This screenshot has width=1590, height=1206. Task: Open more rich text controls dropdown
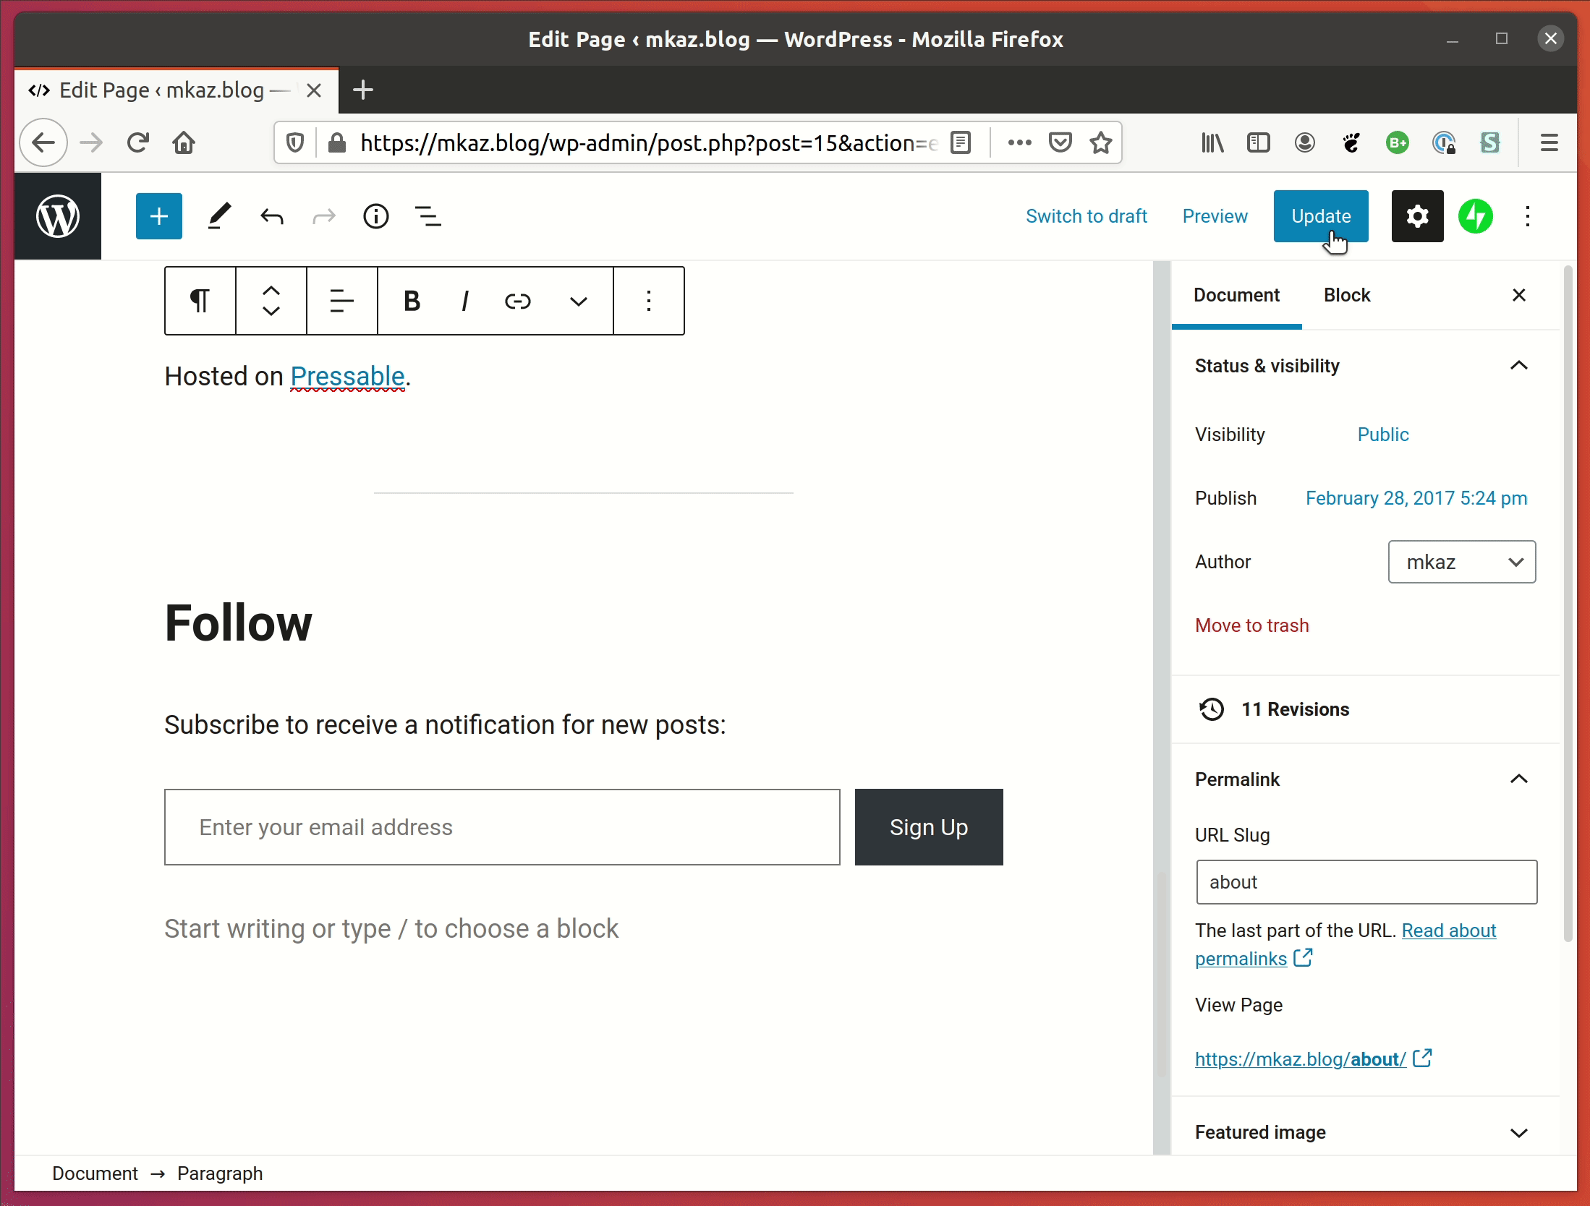(x=578, y=301)
